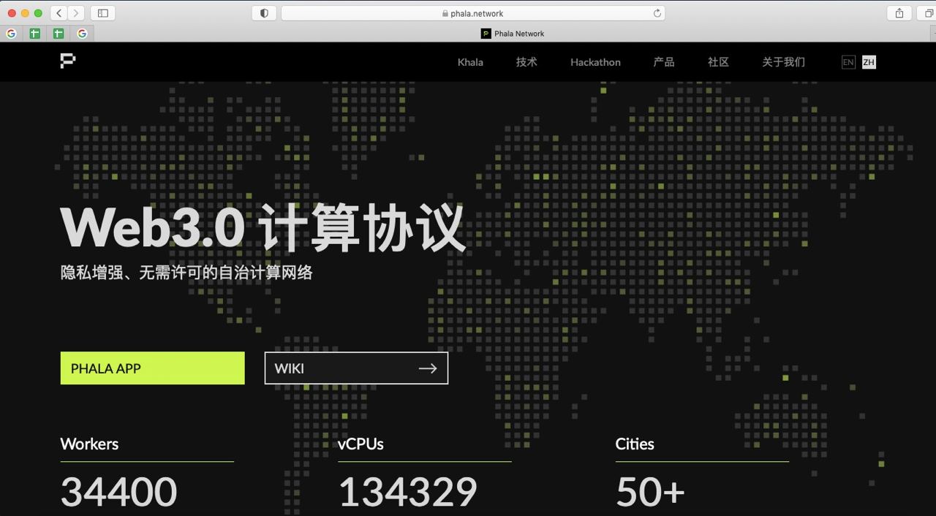Click the Phala logo in the site header
The width and height of the screenshot is (936, 516).
(68, 61)
